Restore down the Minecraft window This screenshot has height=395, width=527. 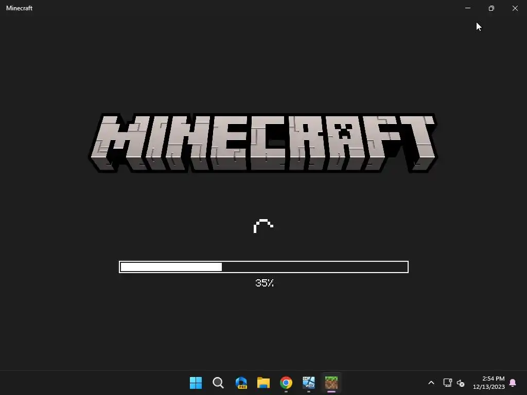click(x=491, y=8)
